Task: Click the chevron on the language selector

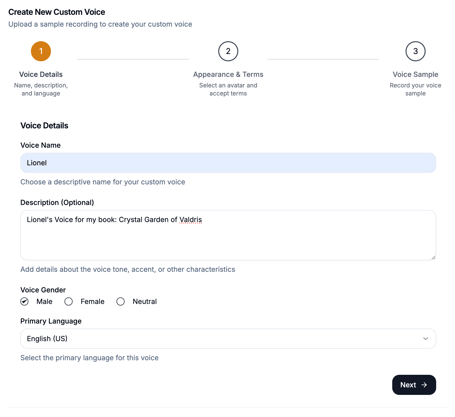Action: point(426,339)
